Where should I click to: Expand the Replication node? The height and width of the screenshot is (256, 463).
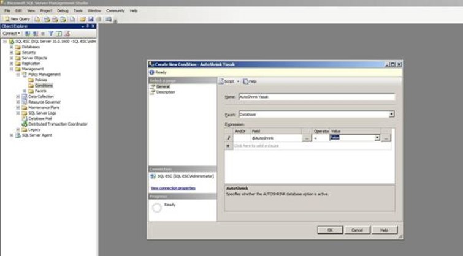tap(12, 64)
